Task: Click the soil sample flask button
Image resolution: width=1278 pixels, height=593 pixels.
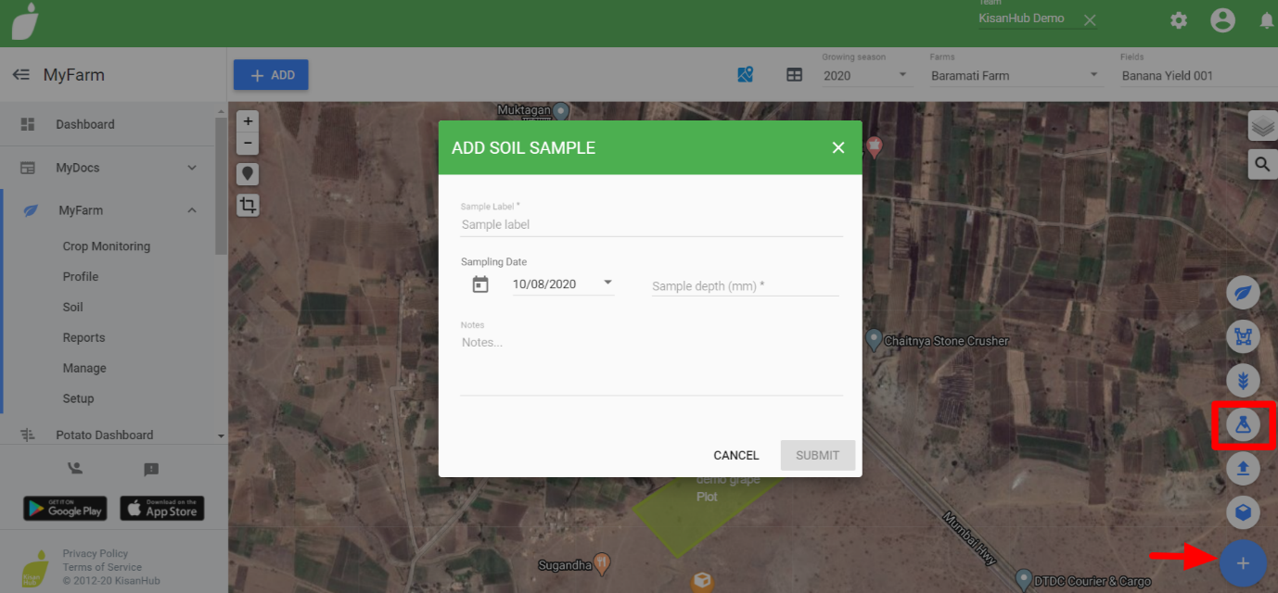Action: (x=1243, y=424)
